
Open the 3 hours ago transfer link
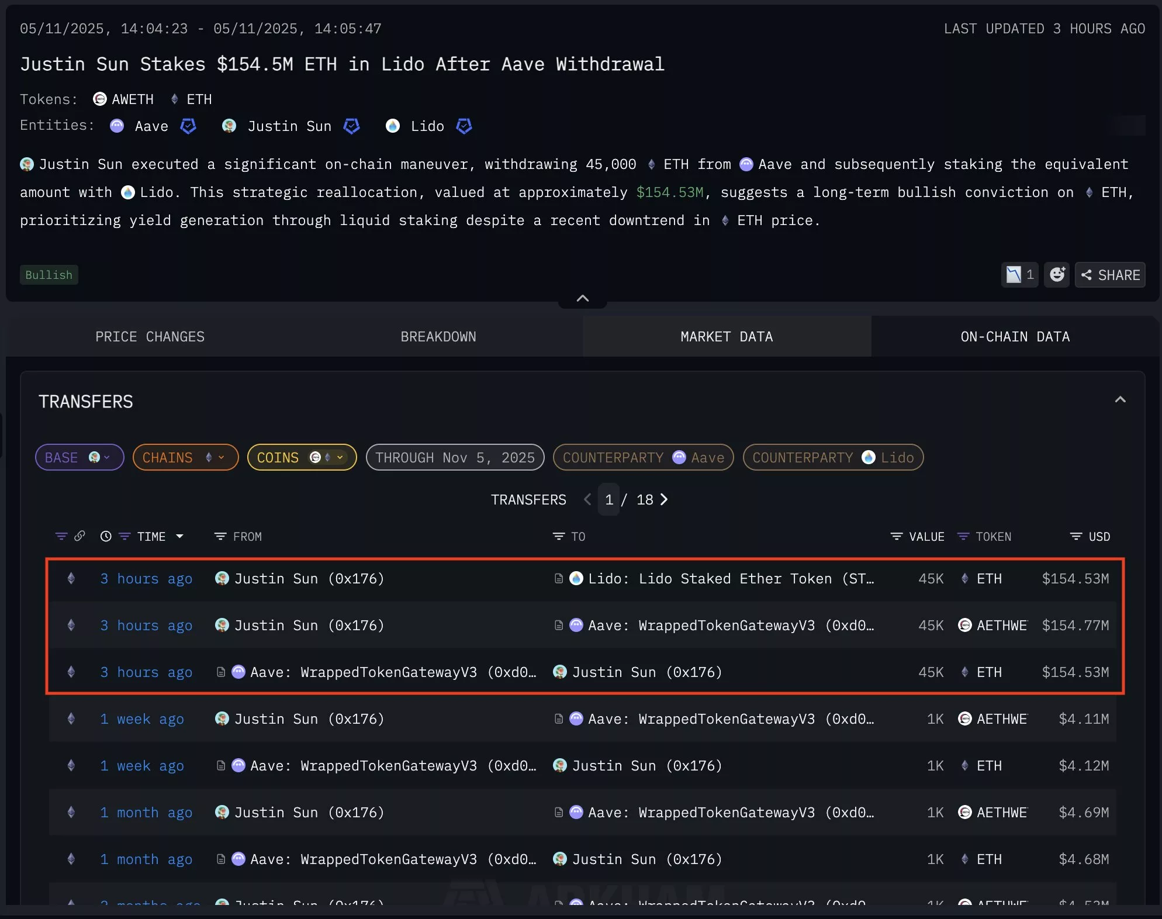[146, 579]
